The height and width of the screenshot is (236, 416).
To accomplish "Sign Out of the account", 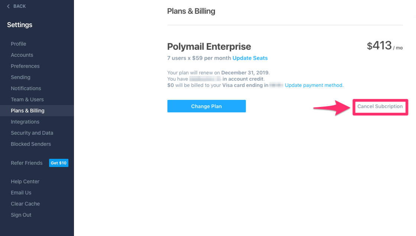I will 21,215.
